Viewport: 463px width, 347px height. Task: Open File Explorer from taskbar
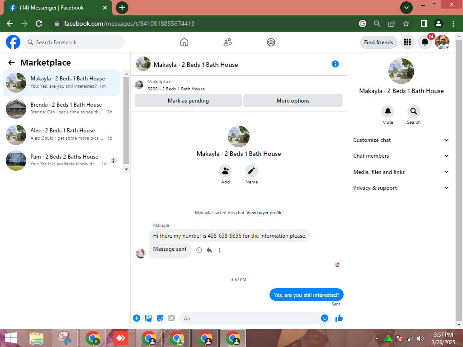tap(37, 338)
